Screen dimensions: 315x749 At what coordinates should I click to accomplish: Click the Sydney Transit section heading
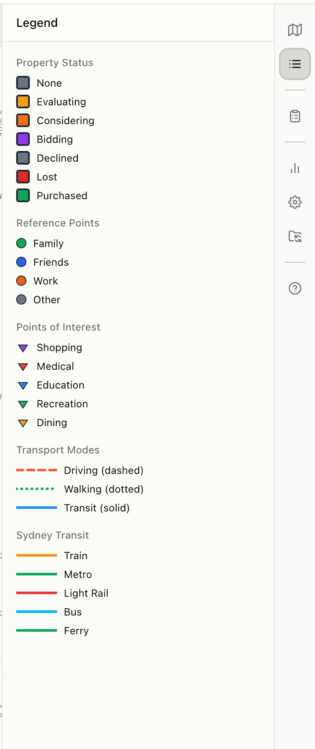click(x=52, y=535)
